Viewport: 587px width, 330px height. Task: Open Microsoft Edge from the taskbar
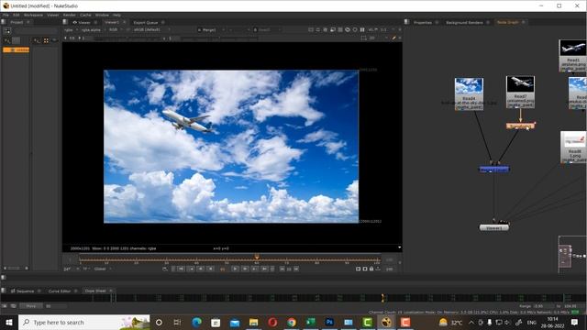196,322
